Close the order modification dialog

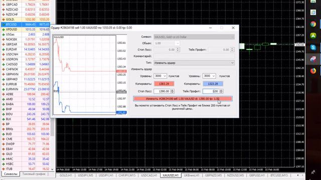[233, 28]
